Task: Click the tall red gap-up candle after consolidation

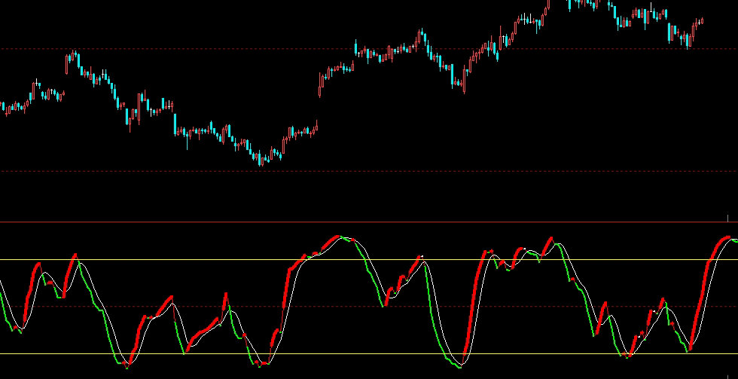Action: click(x=320, y=84)
